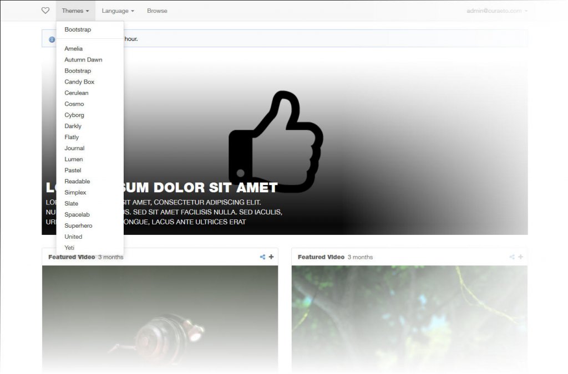Image resolution: width=568 pixels, height=374 pixels.
Task: Choose the Readable theme
Action: [x=90, y=181]
